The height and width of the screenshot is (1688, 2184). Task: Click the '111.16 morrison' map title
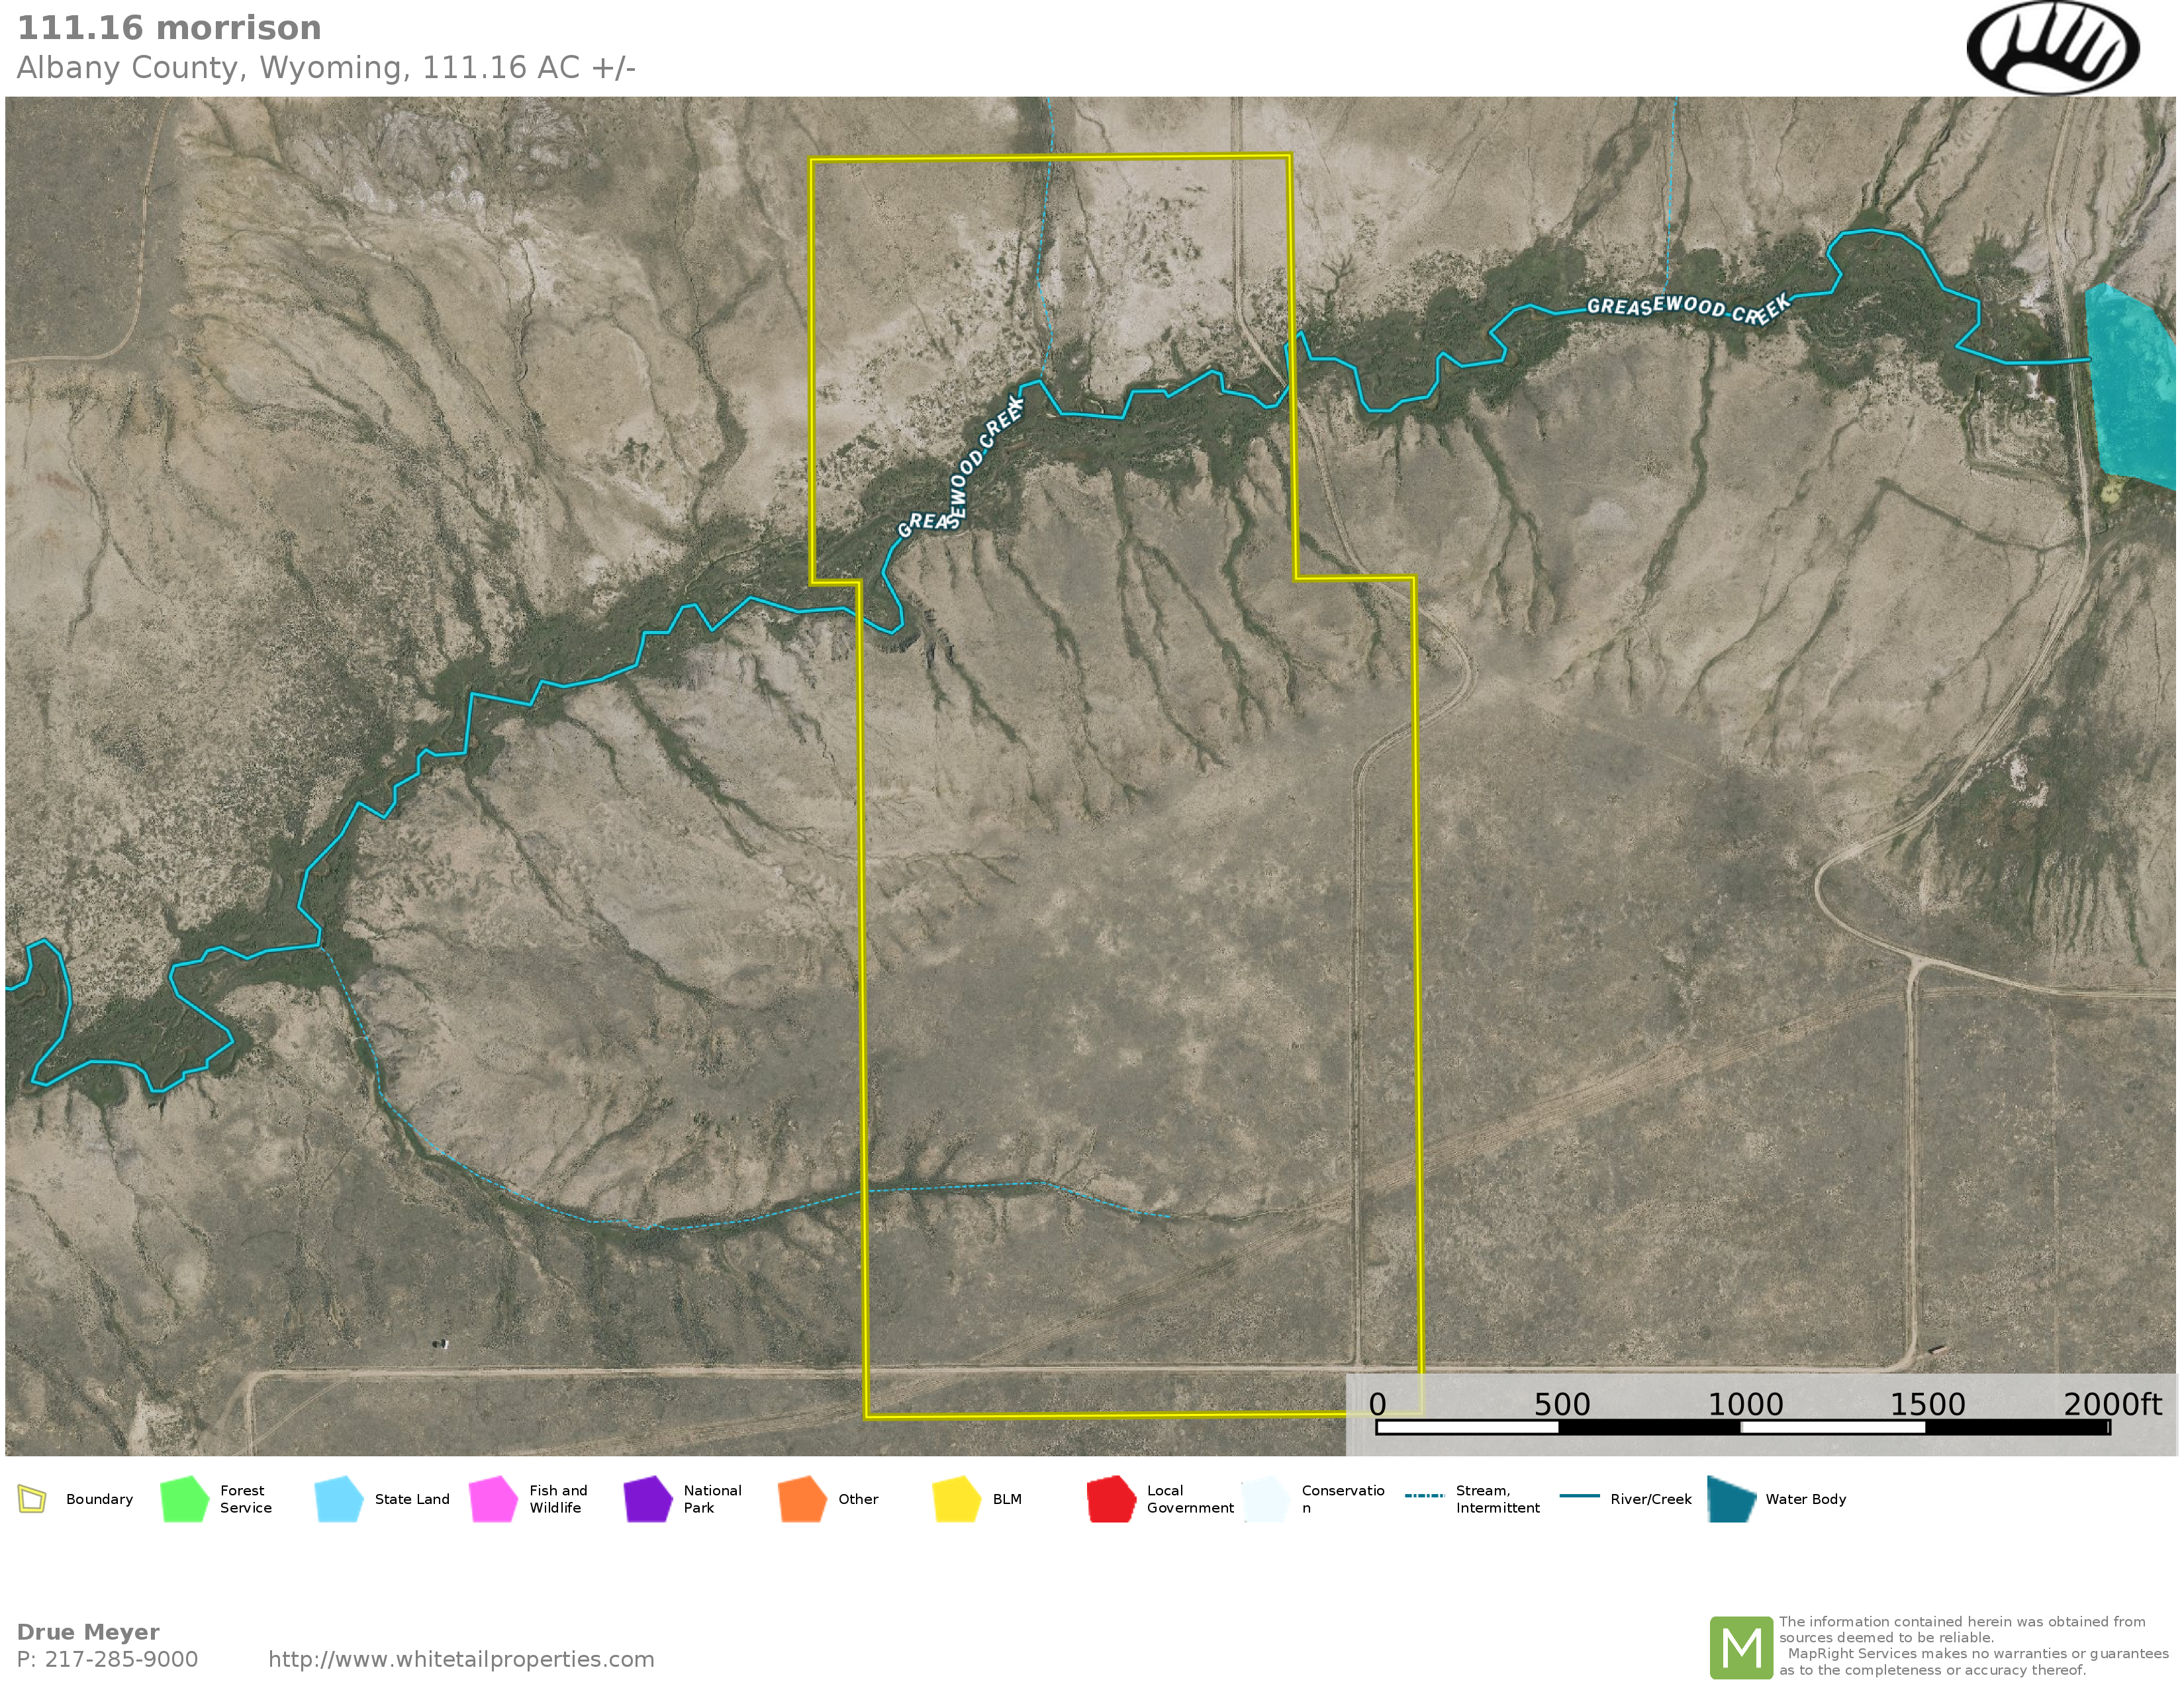[x=169, y=28]
